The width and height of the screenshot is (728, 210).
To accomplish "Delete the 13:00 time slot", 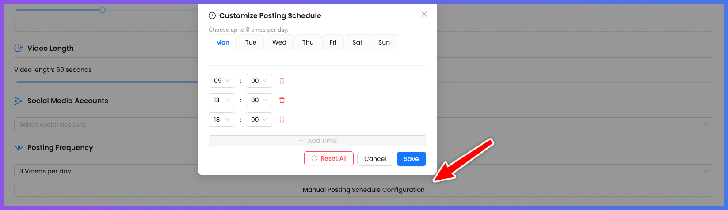I will pos(282,100).
